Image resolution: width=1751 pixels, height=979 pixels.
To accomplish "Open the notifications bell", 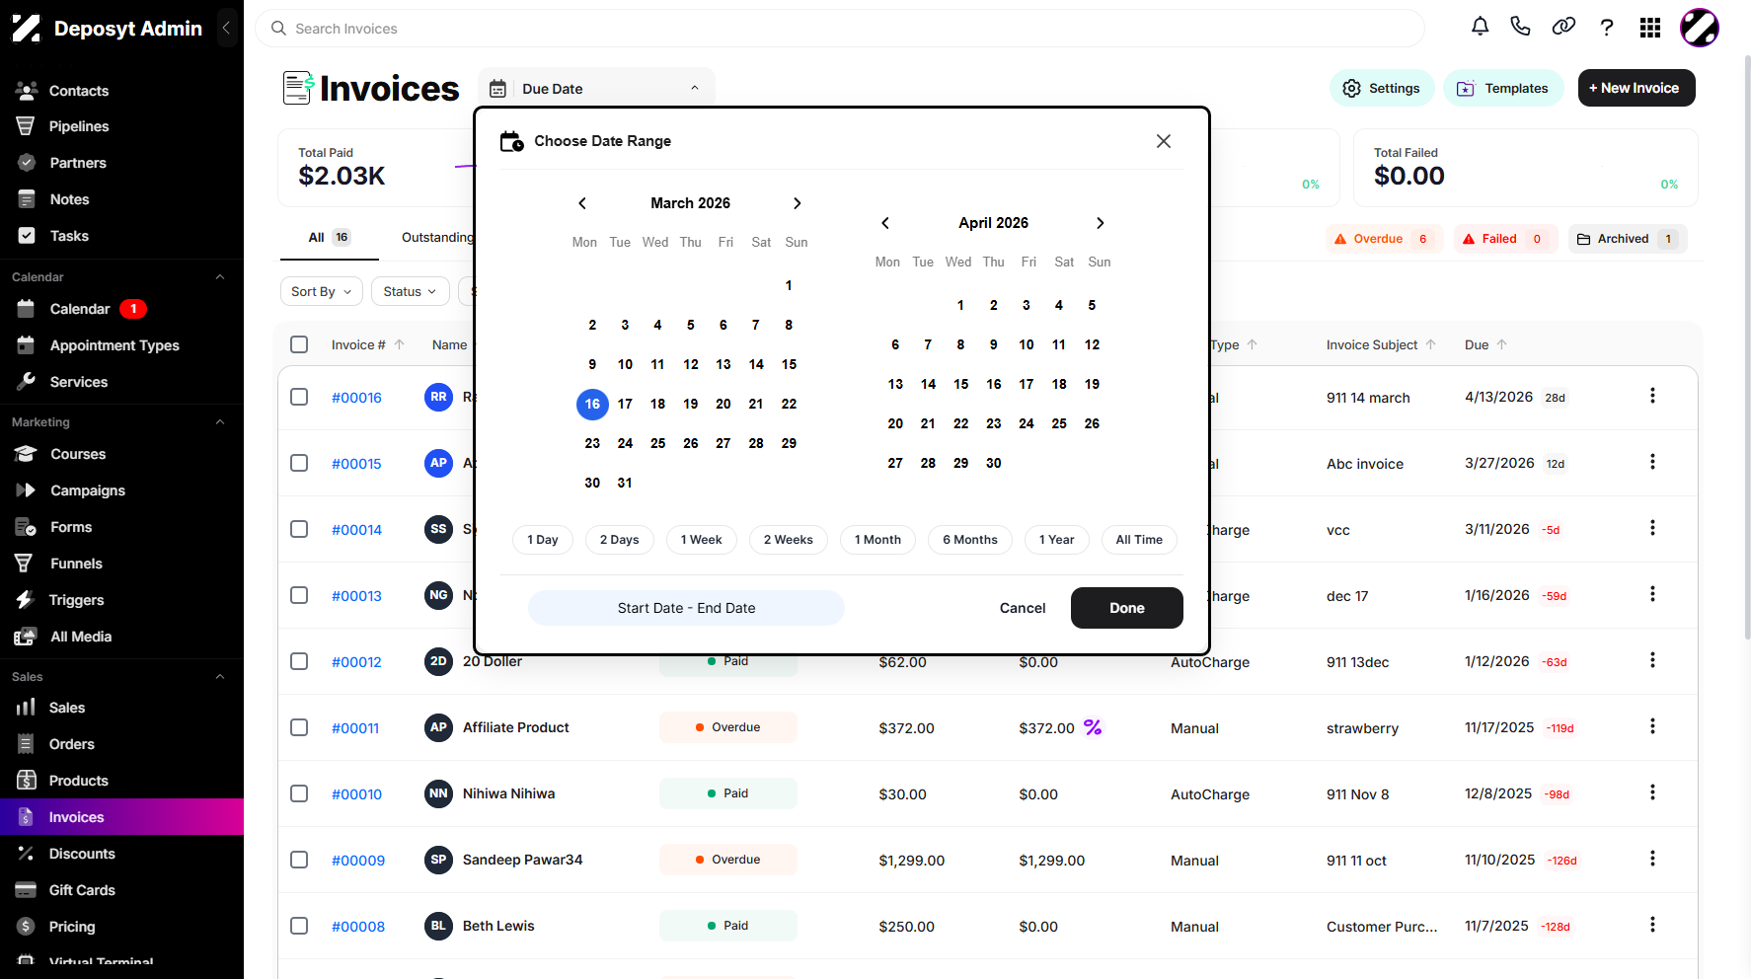I will point(1480,28).
